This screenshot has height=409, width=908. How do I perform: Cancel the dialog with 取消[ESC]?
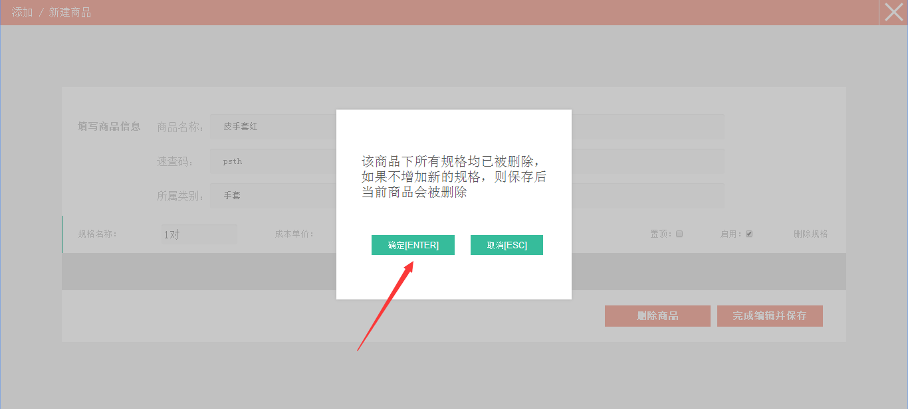tap(507, 245)
